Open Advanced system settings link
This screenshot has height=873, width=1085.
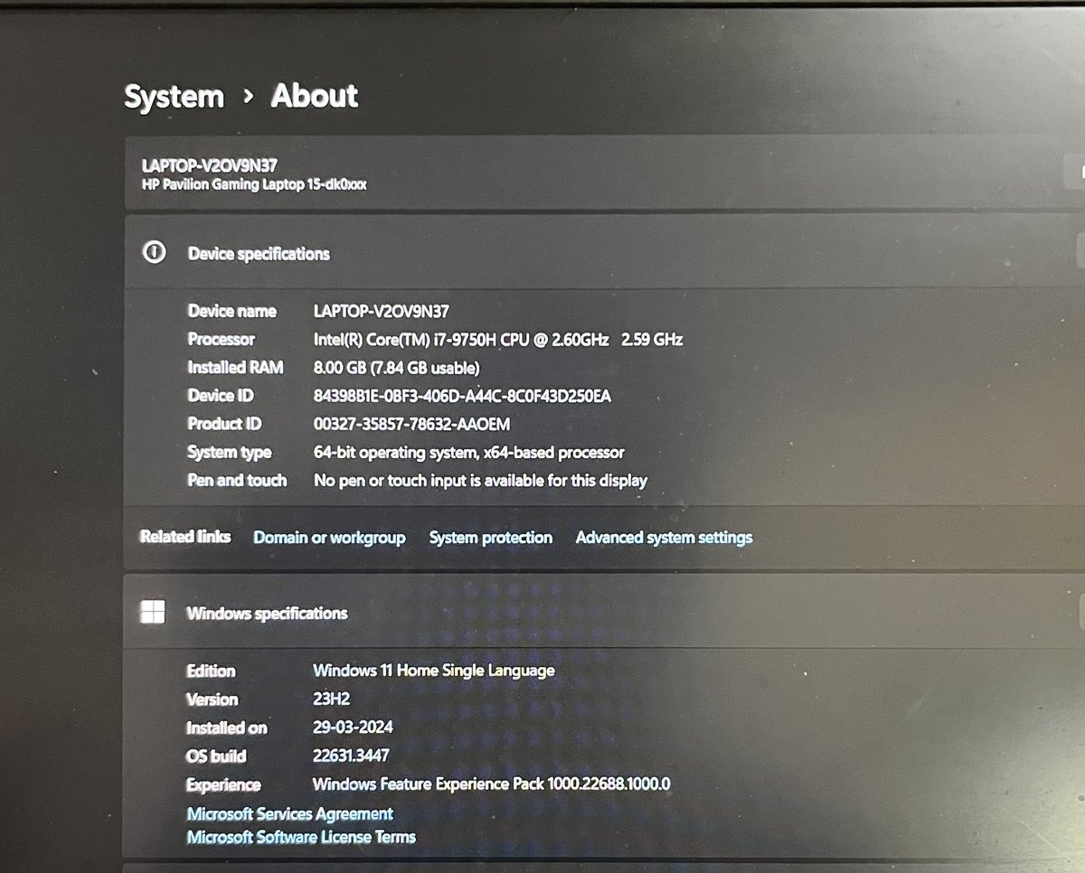click(x=664, y=538)
